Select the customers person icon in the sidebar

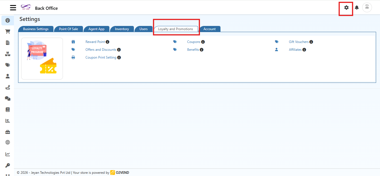(x=7, y=76)
